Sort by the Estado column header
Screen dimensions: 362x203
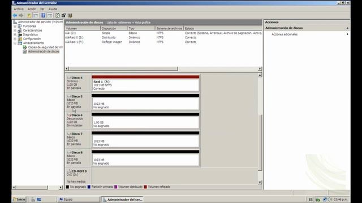click(223, 28)
